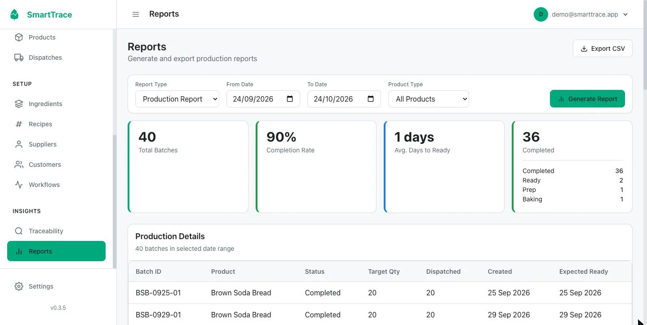647x325 pixels.
Task: Click the SmartTrace leaf logo icon
Action: 14,14
